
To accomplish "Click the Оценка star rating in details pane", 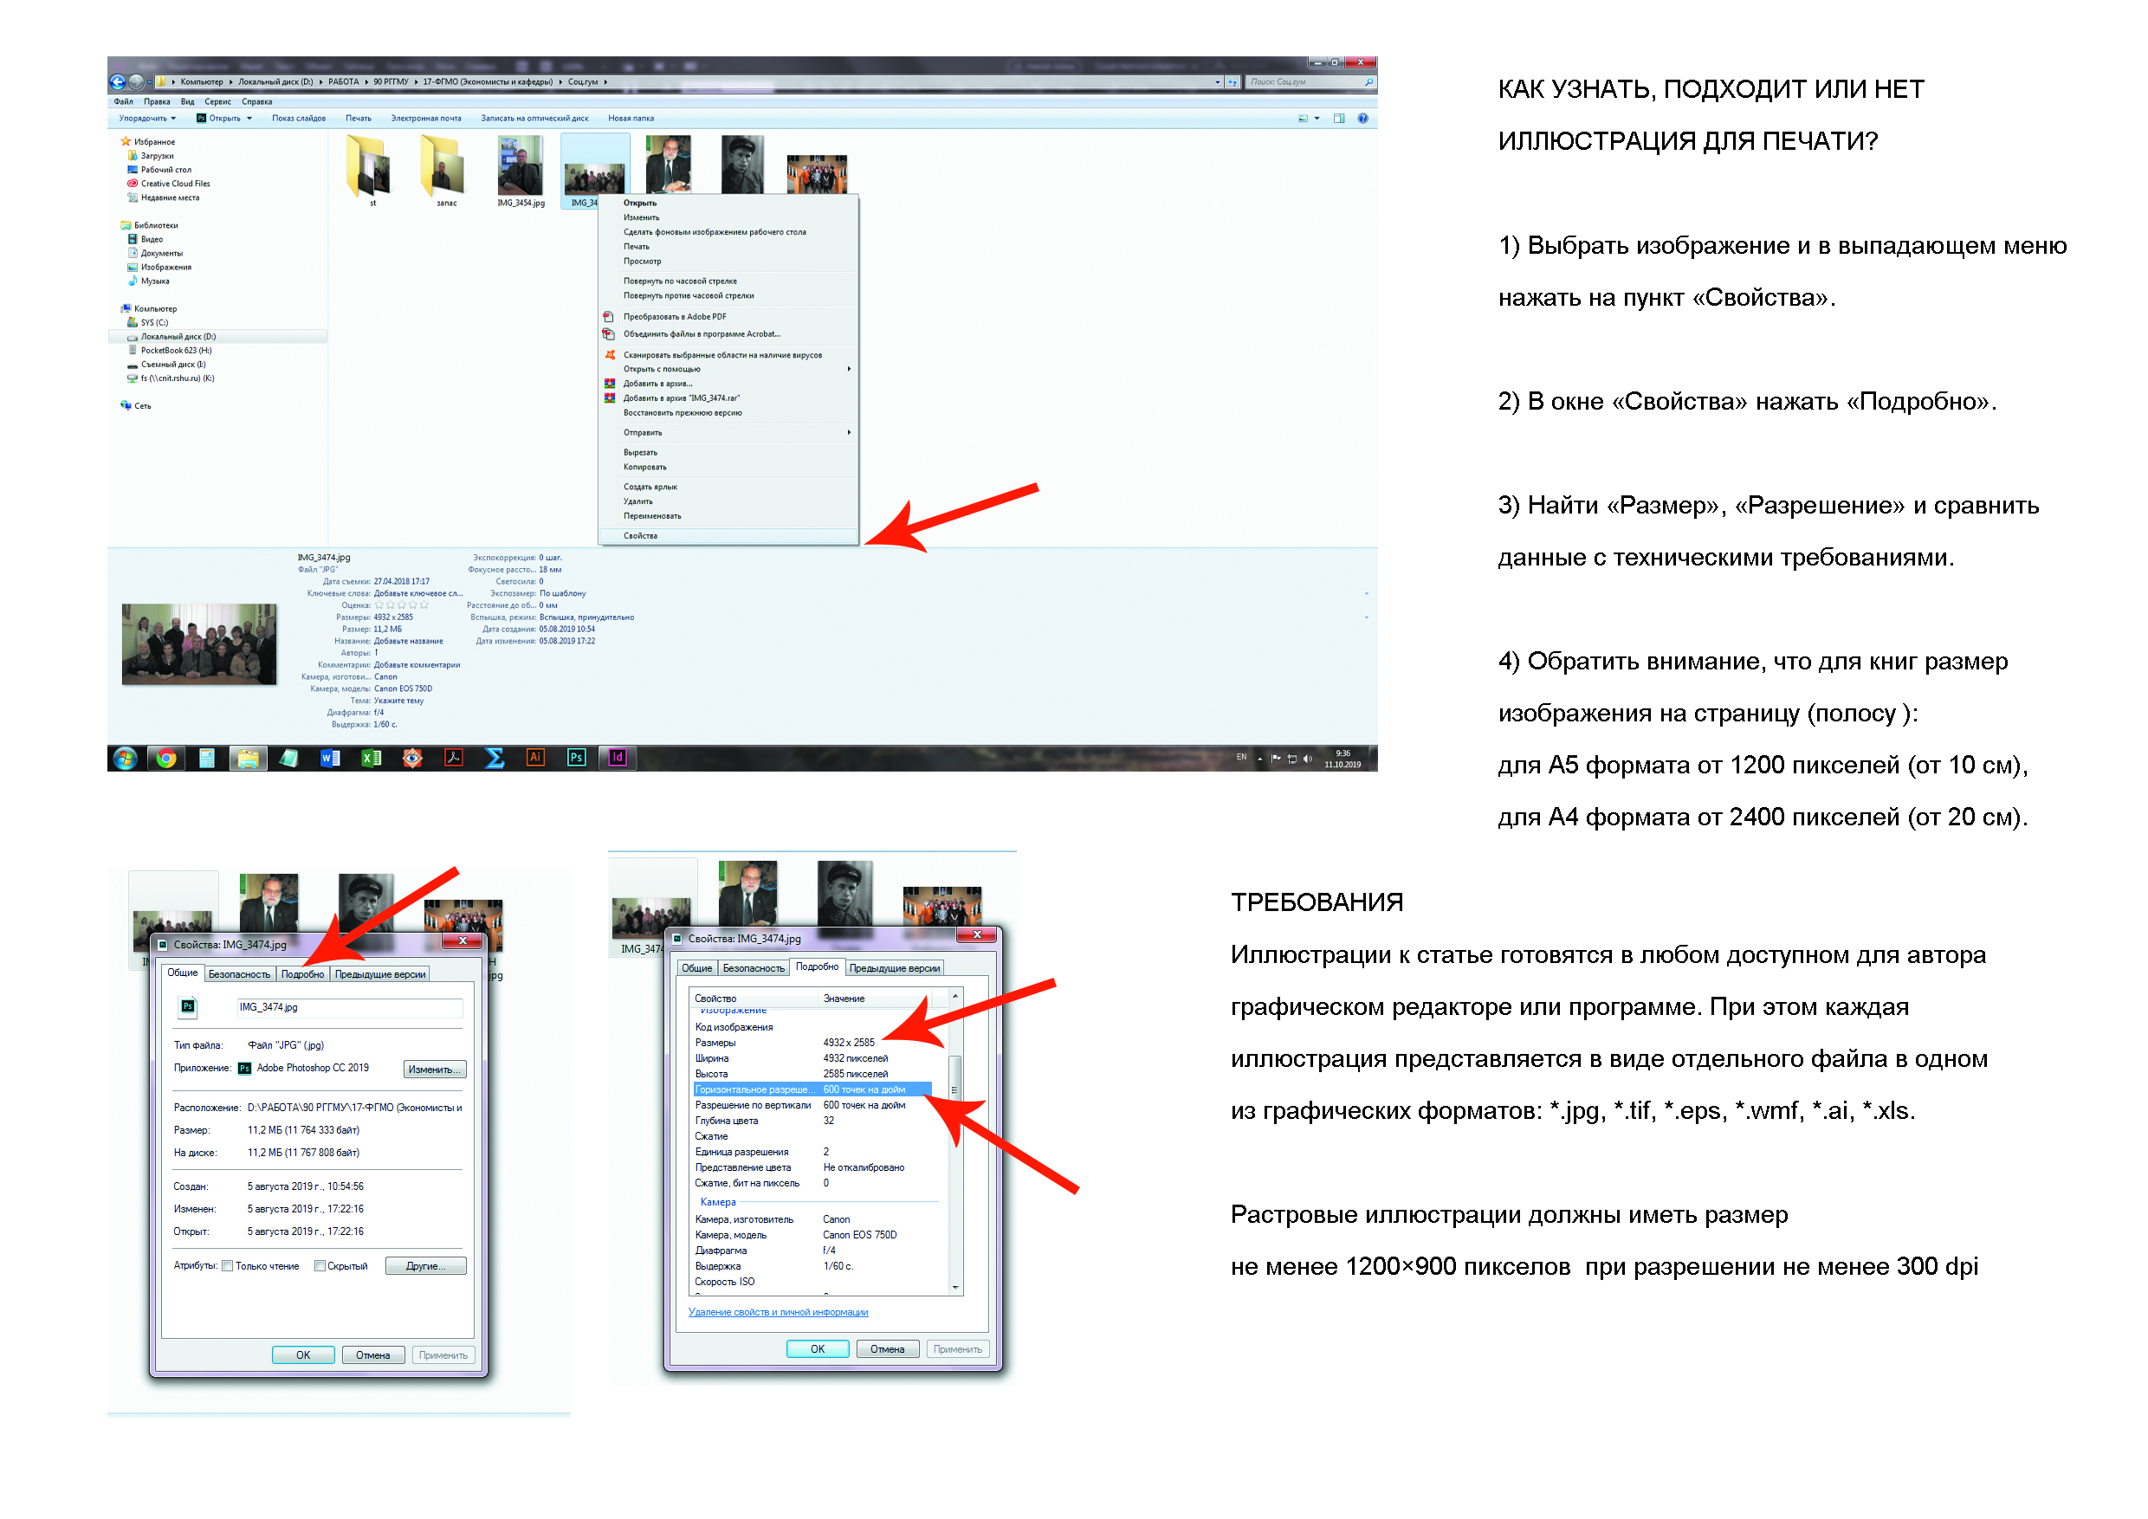I will (x=402, y=605).
